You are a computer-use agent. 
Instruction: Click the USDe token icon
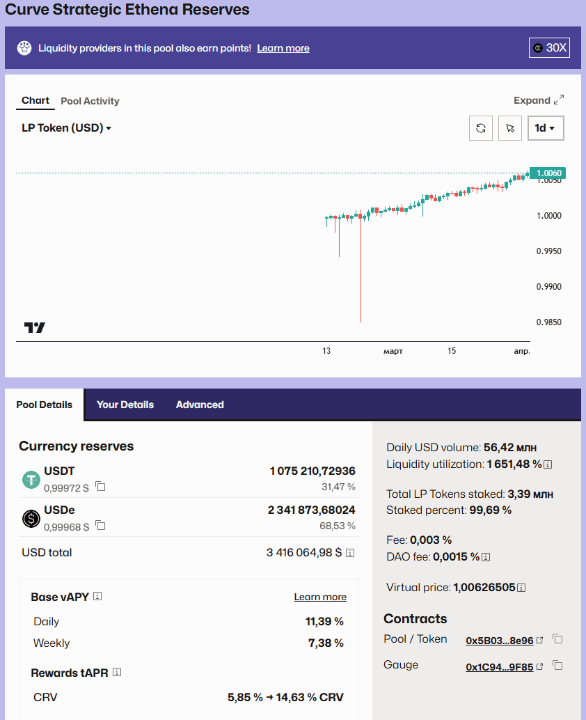pyautogui.click(x=31, y=519)
